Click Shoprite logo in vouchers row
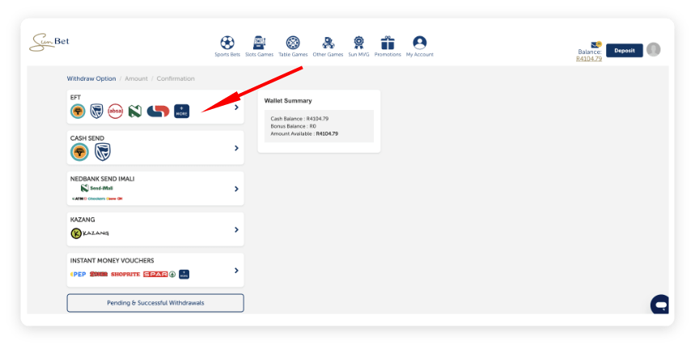This screenshot has width=695, height=349. click(125, 274)
